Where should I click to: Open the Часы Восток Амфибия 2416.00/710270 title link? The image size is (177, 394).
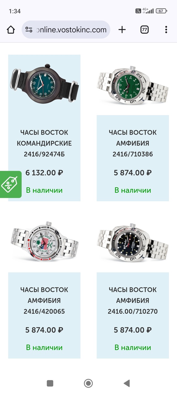coord(133,300)
